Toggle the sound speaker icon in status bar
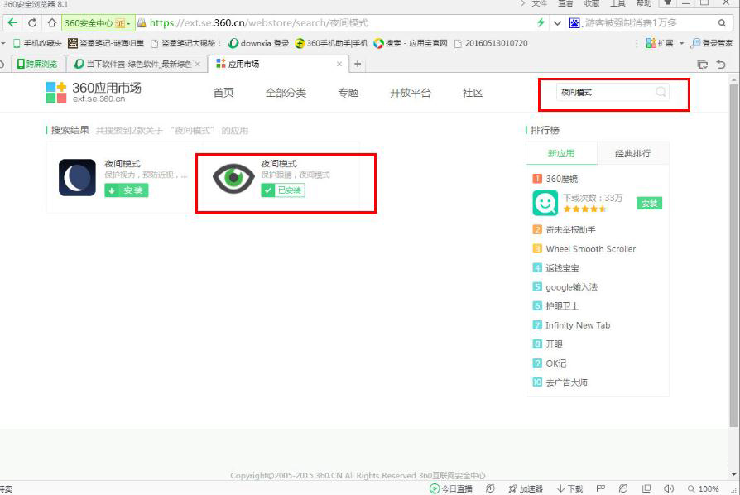The height and width of the screenshot is (495, 740). coord(669,488)
